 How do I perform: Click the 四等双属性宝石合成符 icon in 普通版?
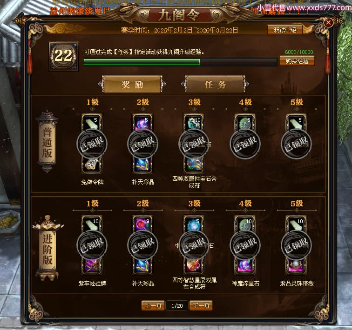coord(194,165)
